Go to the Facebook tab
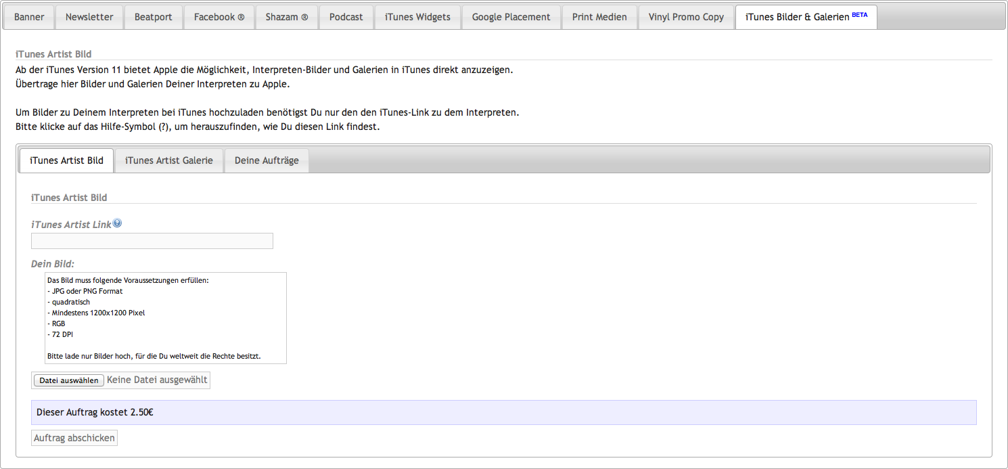The image size is (1008, 469). [219, 17]
